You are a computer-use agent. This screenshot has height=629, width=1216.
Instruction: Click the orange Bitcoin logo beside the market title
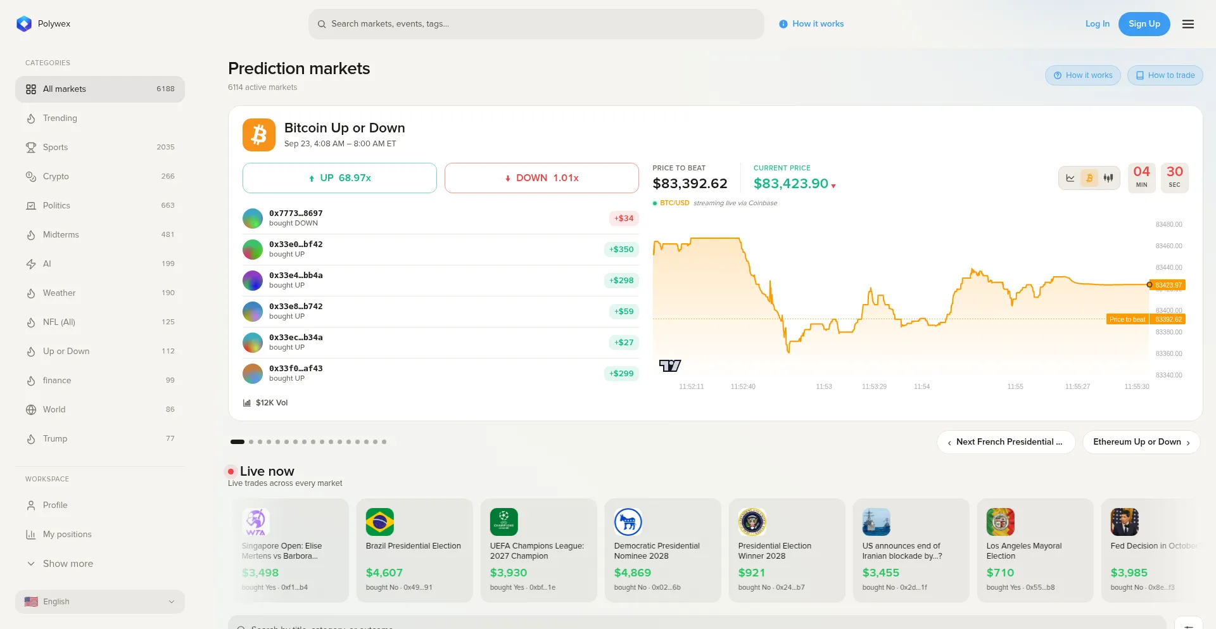(259, 135)
